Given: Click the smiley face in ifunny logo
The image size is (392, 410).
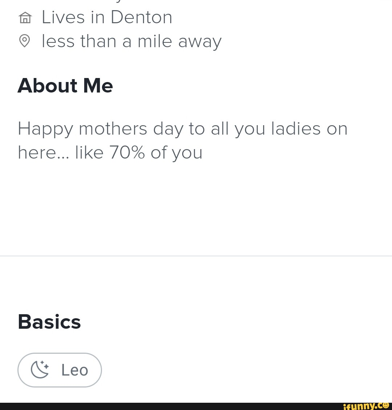Looking at the screenshot, I should (387, 404).
